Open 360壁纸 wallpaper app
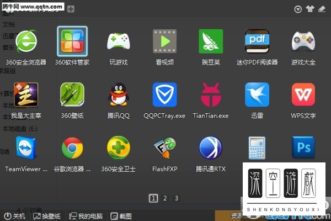331x221 pixels. 72,94
